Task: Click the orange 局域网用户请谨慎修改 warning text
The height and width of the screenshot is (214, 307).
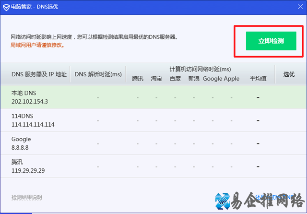Action: [37, 45]
